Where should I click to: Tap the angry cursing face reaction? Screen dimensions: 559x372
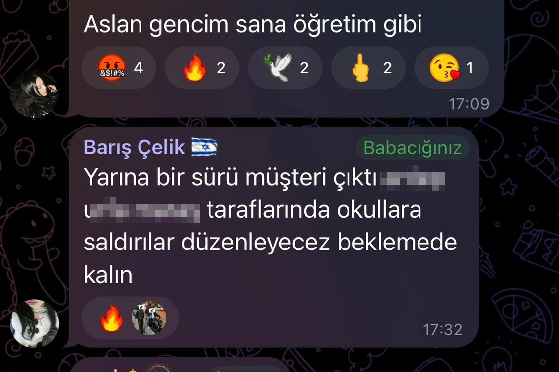(x=119, y=67)
